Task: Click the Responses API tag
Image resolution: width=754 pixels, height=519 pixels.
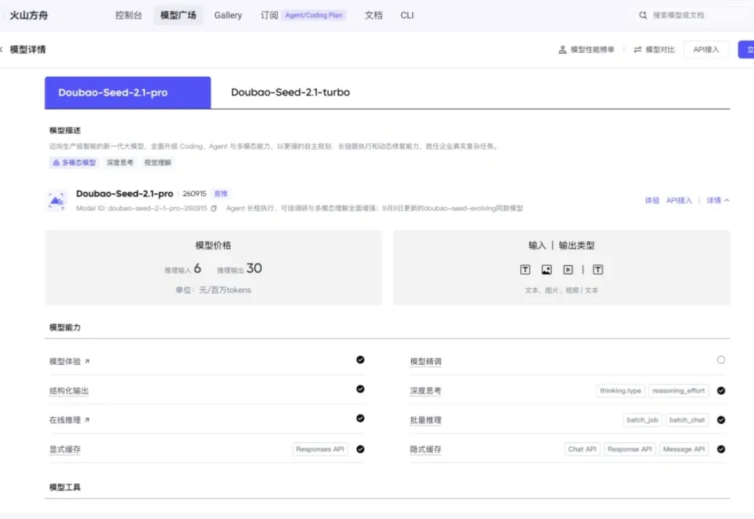Action: click(320, 449)
